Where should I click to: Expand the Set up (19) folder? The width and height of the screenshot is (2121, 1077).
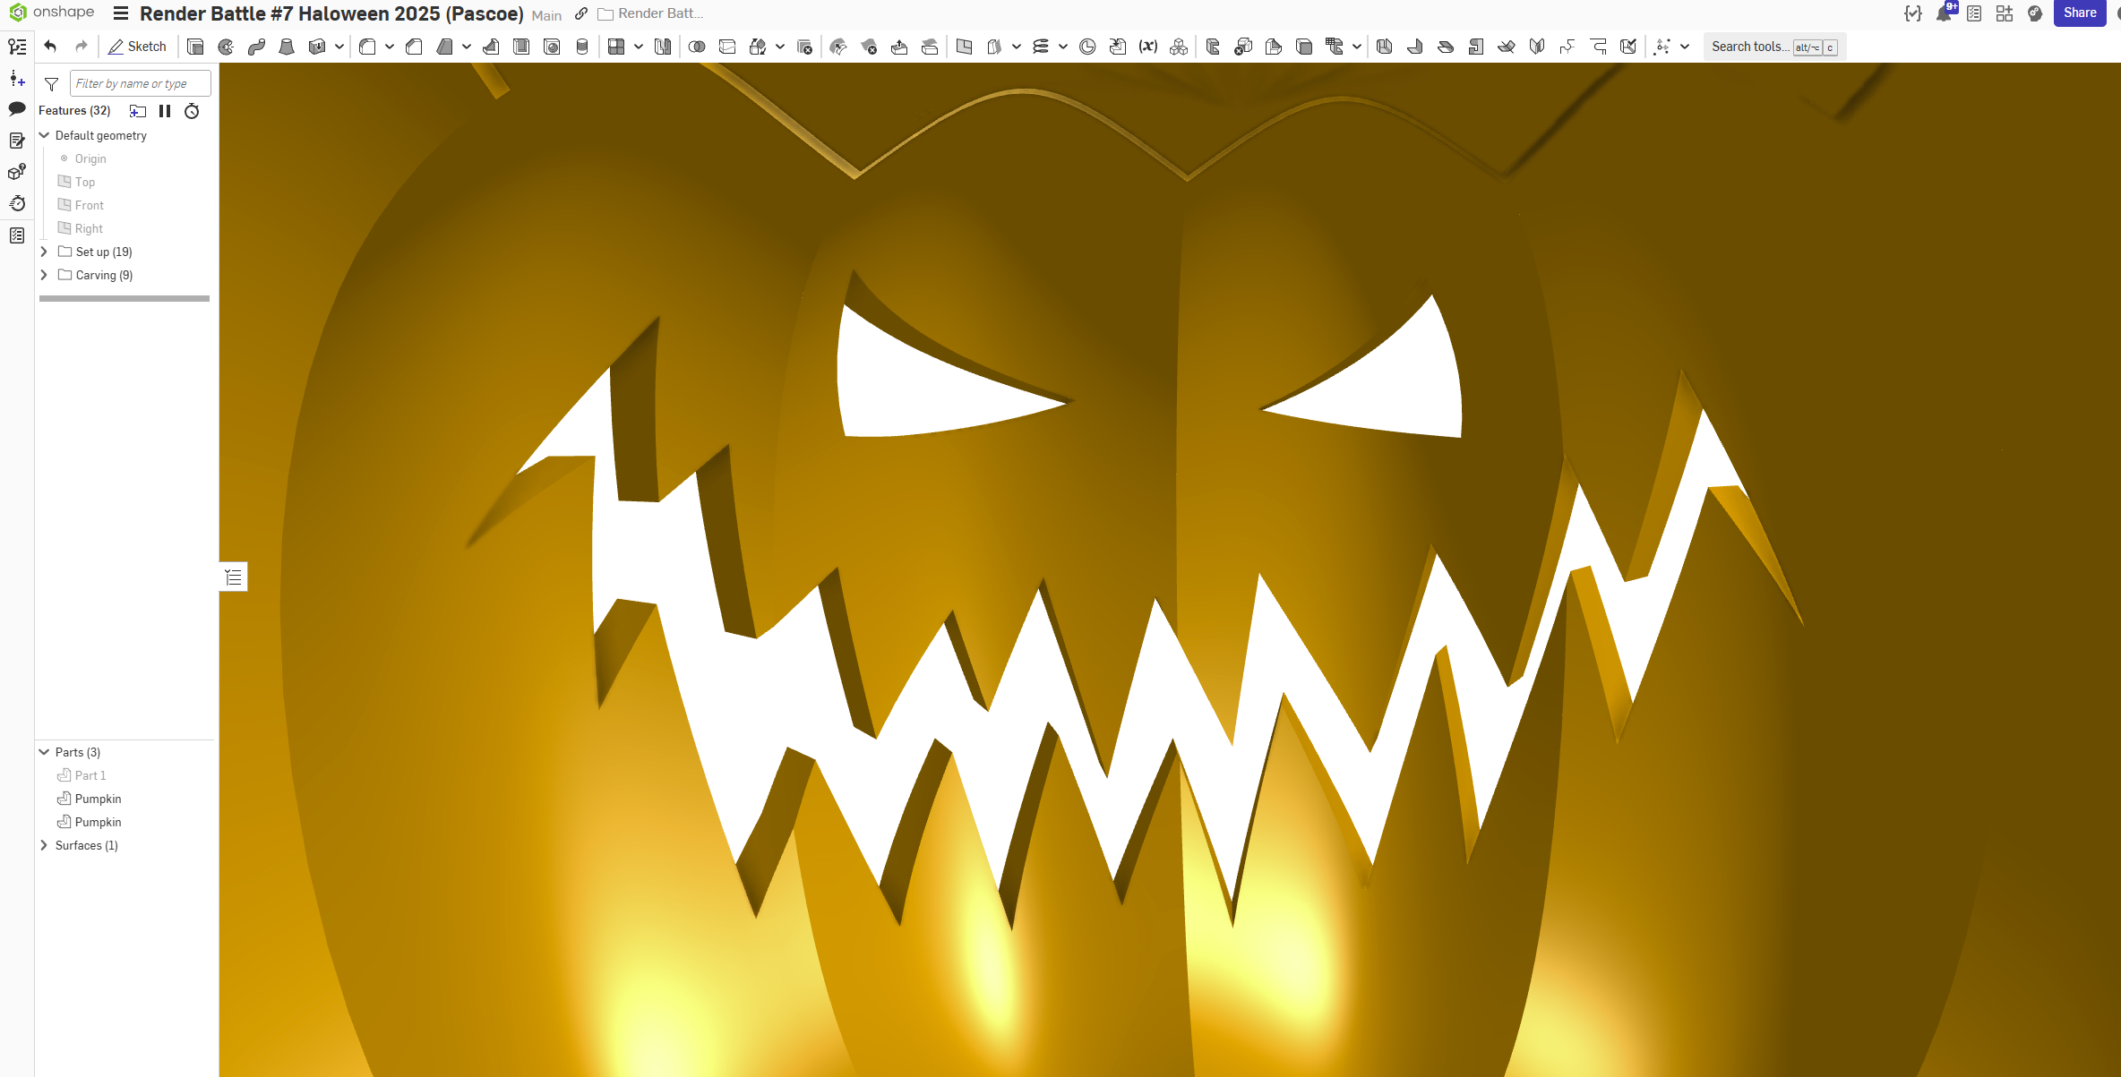[44, 252]
